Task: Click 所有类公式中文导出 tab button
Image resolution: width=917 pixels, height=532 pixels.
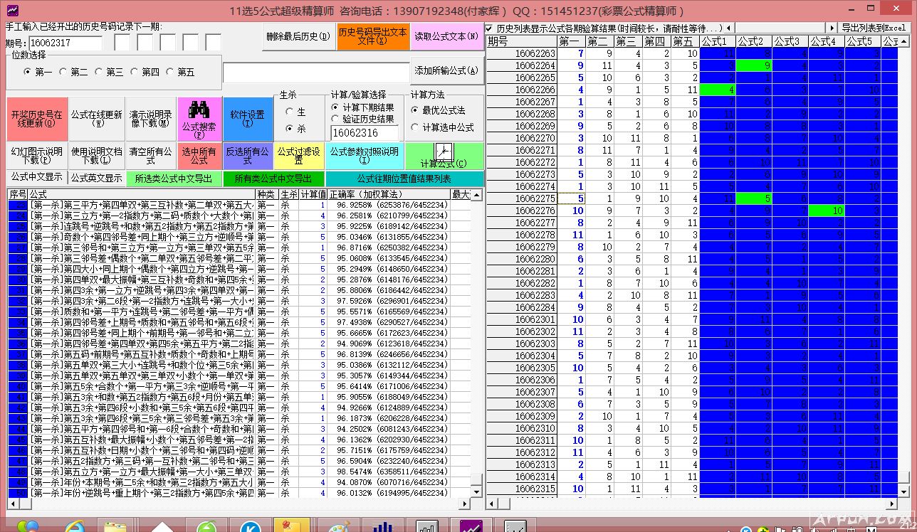Action: click(273, 179)
